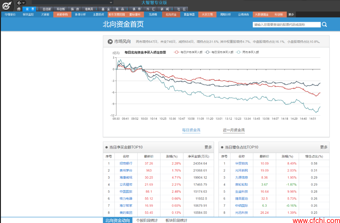Switch to the 个股阶段统计 bottom tab
Viewport: 340px width, 223px height.
pyautogui.click(x=147, y=220)
